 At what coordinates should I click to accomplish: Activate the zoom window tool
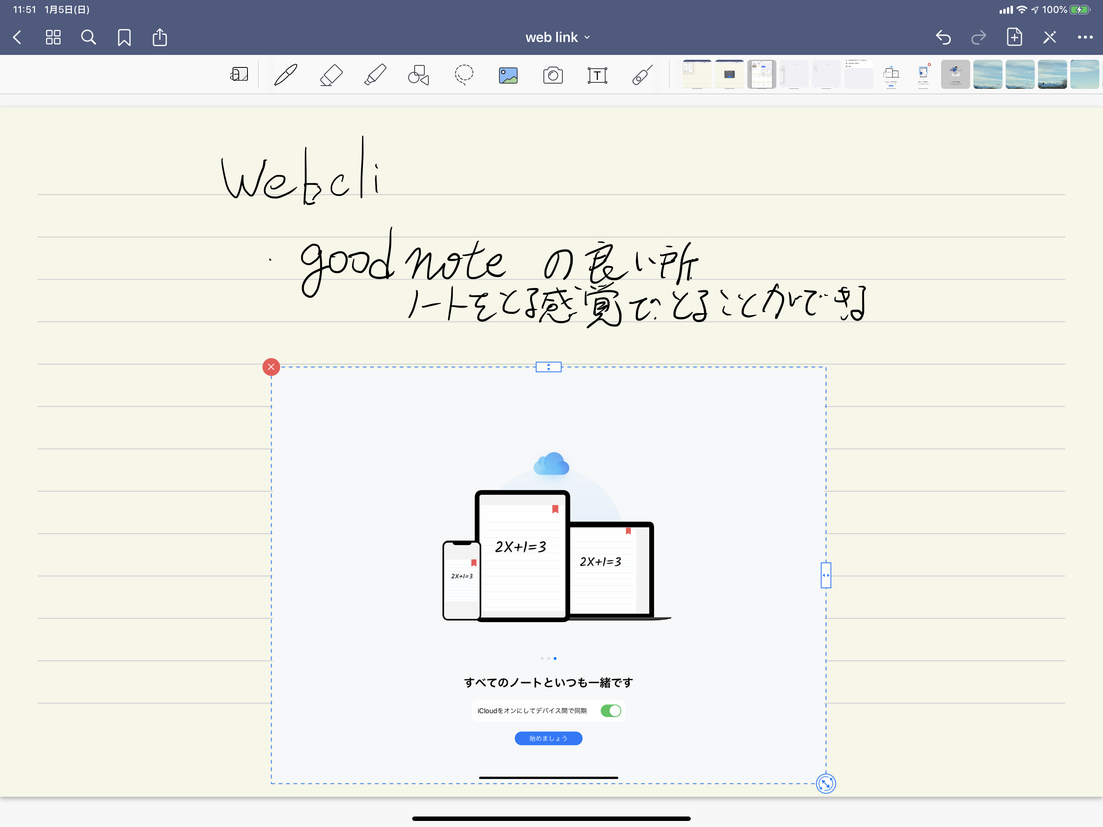click(x=239, y=75)
